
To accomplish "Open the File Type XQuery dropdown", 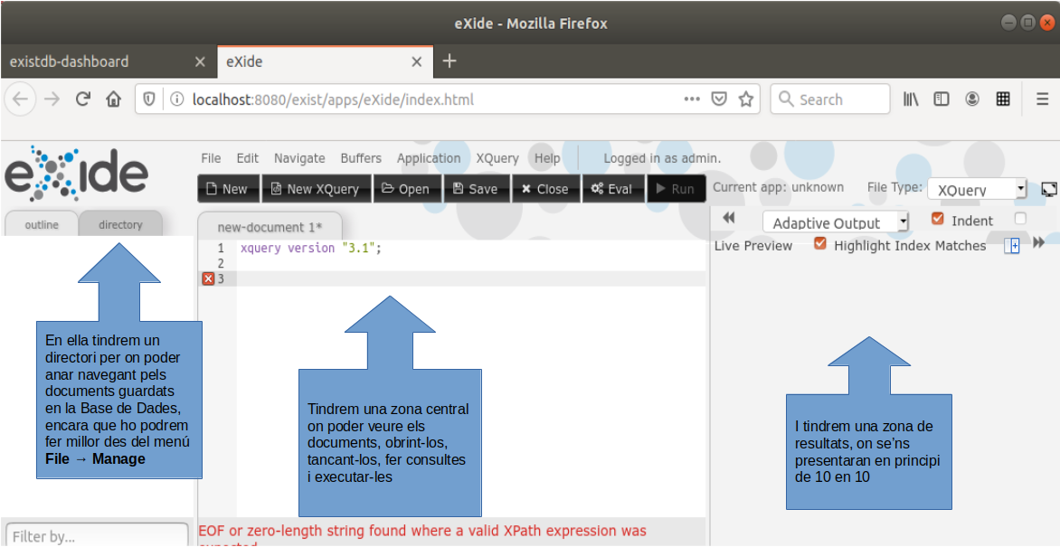I will pyautogui.click(x=978, y=189).
